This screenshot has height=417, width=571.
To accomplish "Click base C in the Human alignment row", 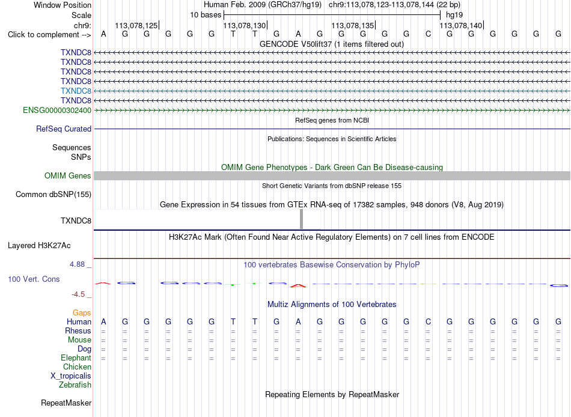I will click(428, 321).
